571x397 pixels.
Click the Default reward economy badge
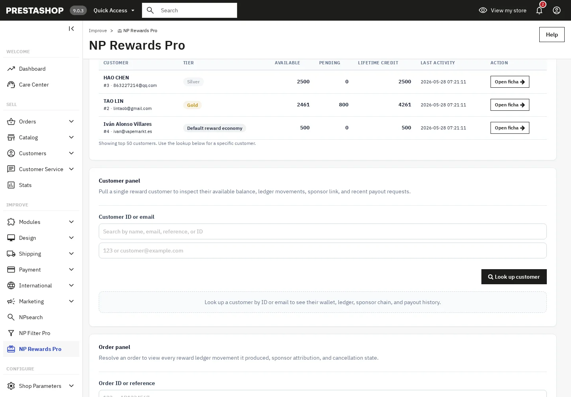[215, 128]
